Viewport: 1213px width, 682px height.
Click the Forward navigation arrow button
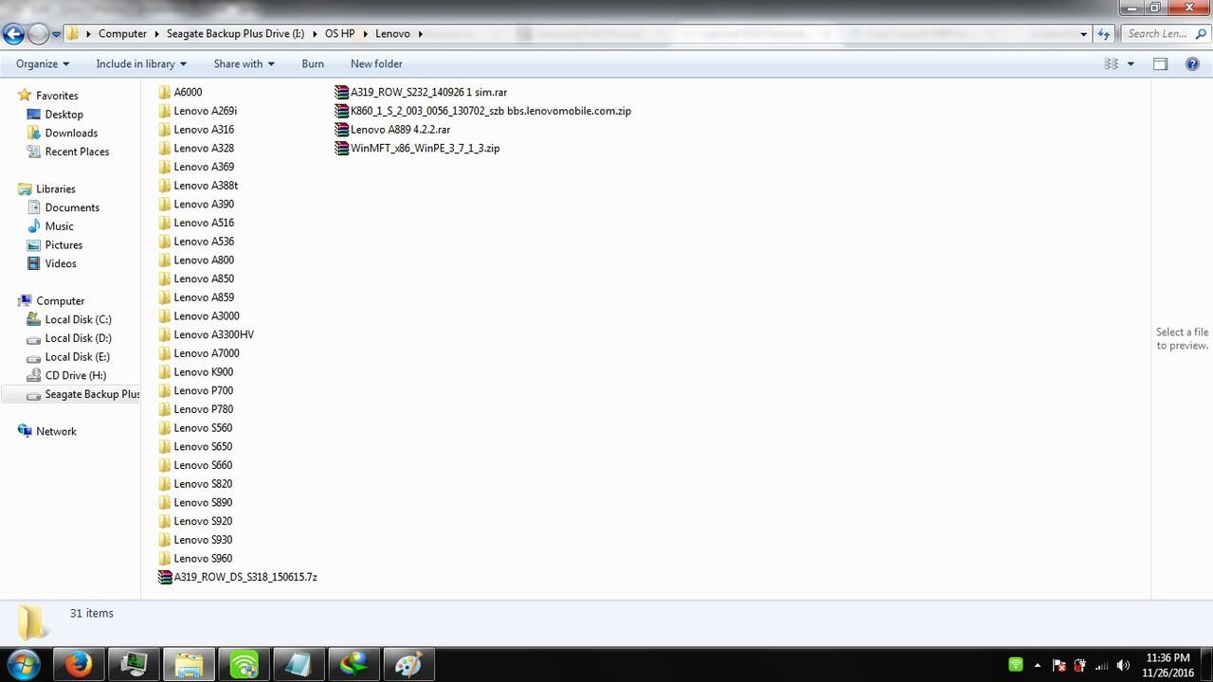pos(38,34)
